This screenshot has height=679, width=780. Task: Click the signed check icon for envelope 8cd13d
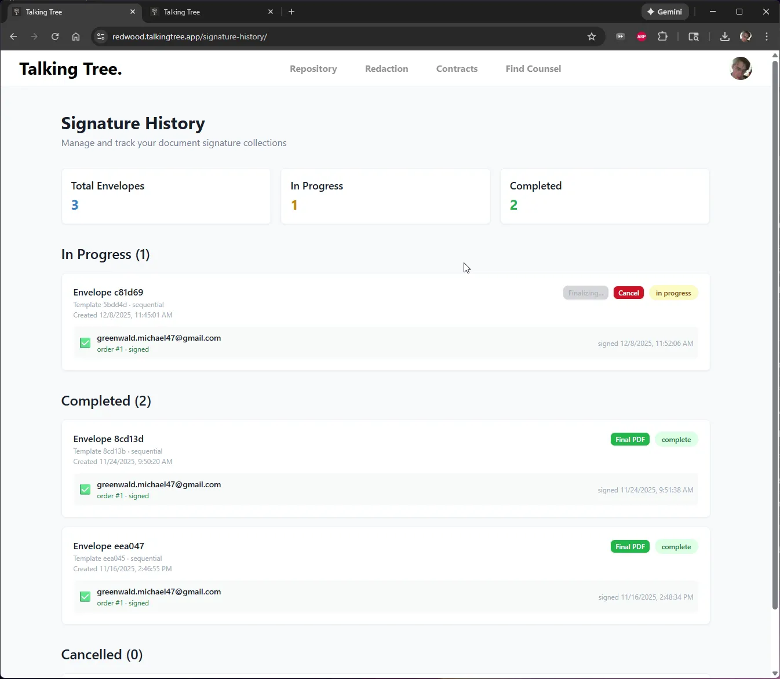click(x=85, y=490)
